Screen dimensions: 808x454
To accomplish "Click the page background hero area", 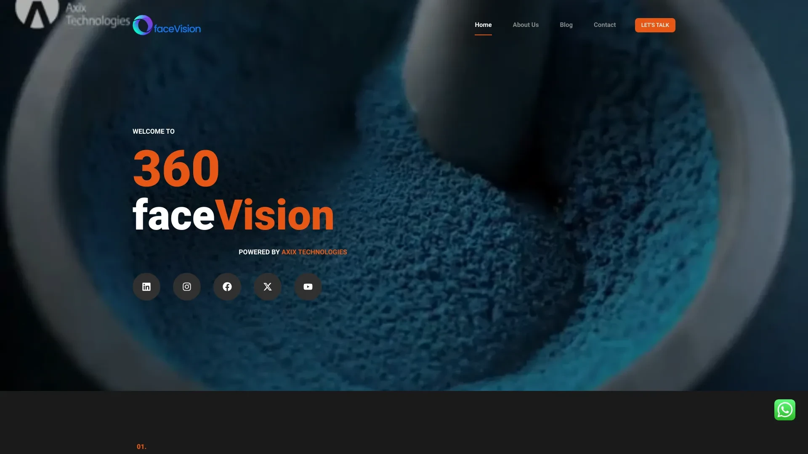I will click(x=404, y=195).
